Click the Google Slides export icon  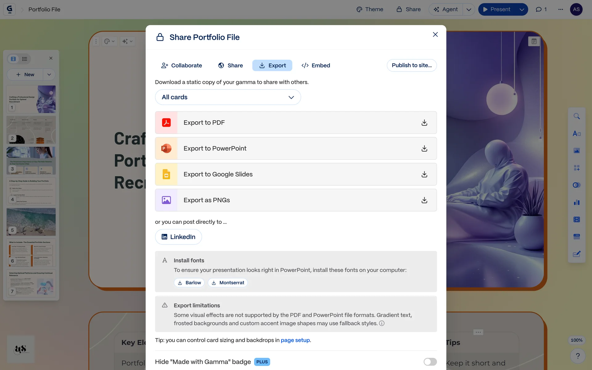(x=166, y=175)
